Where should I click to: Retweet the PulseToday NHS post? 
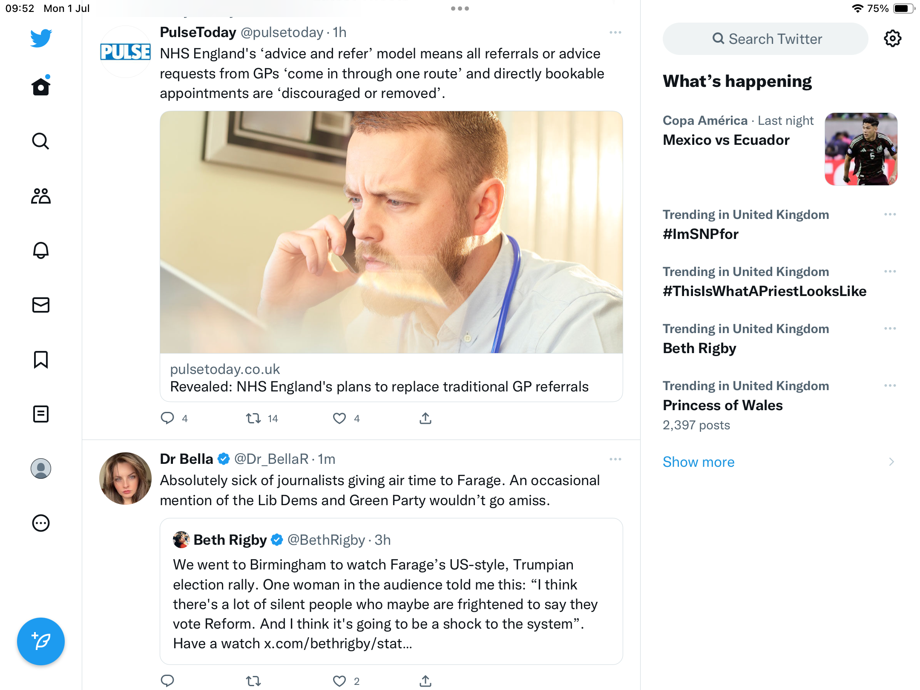(254, 418)
